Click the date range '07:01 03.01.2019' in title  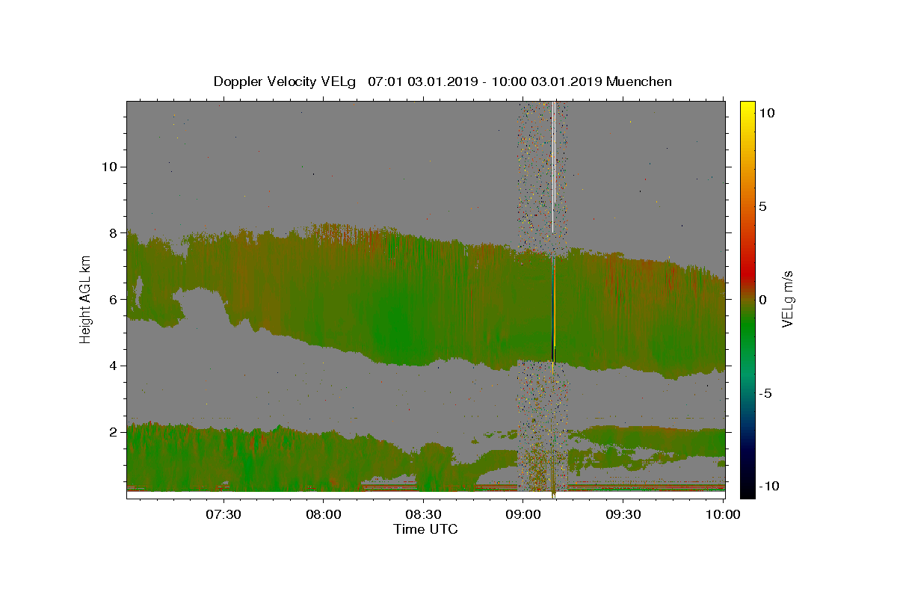coord(422,81)
